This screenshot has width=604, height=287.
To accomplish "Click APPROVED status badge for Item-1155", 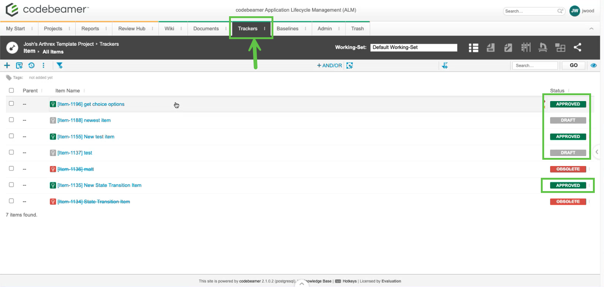I will click(568, 136).
